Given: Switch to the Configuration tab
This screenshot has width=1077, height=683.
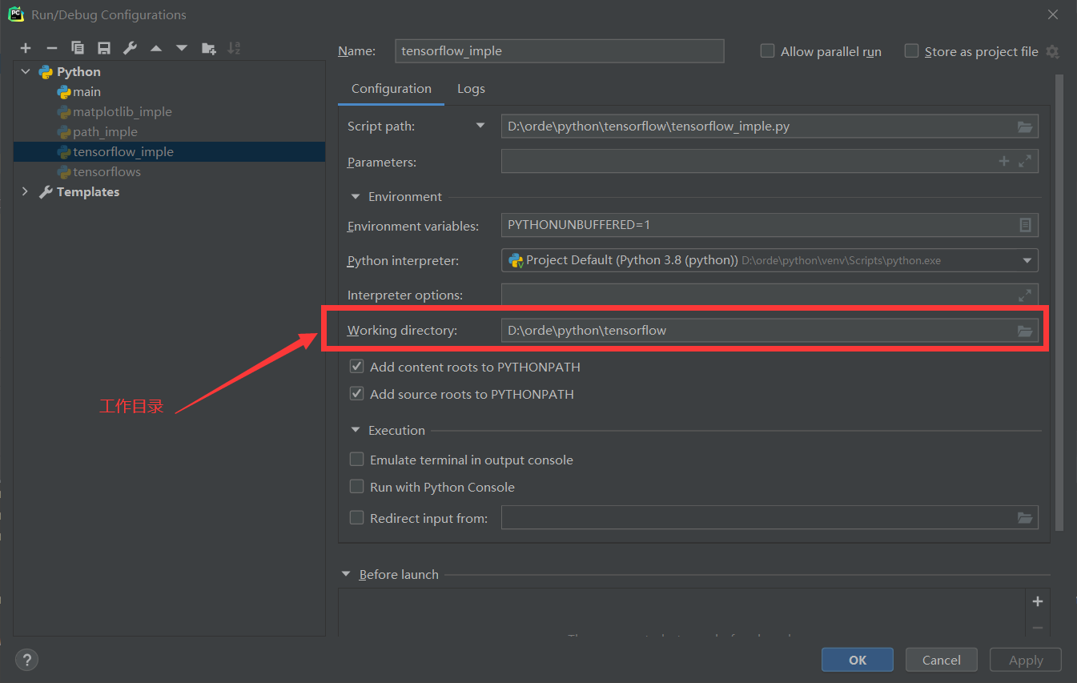Looking at the screenshot, I should pyautogui.click(x=392, y=89).
